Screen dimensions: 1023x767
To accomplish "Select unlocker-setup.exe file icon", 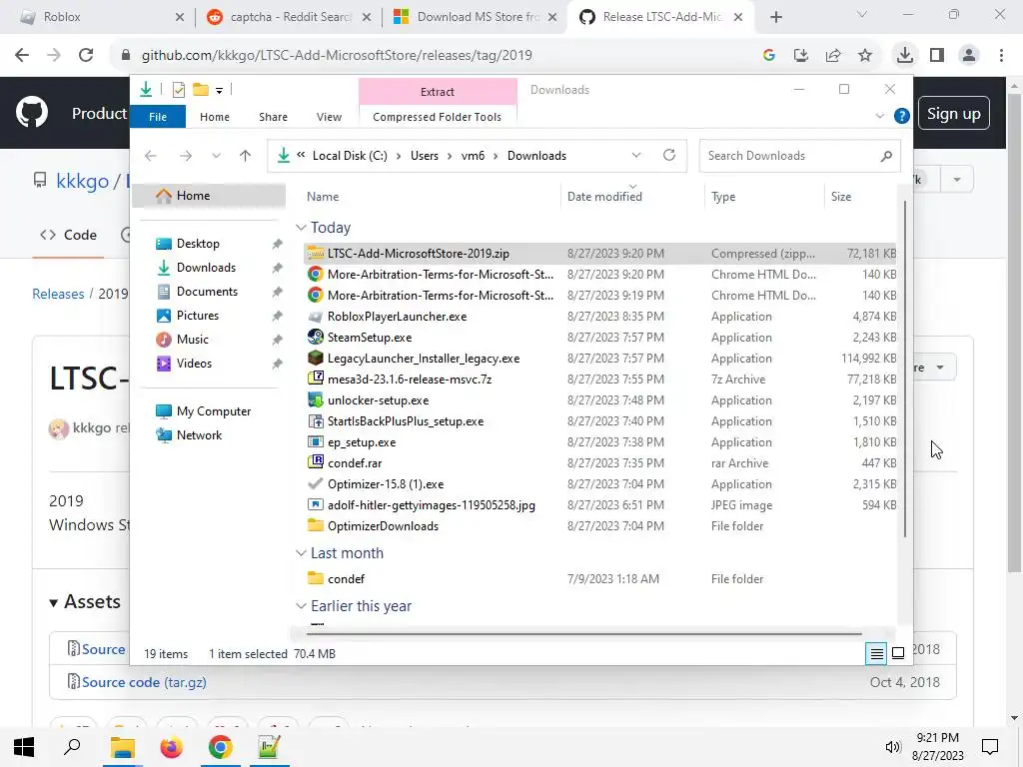I will (x=315, y=399).
